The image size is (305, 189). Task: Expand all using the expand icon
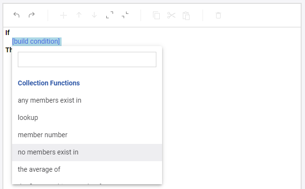(110, 15)
